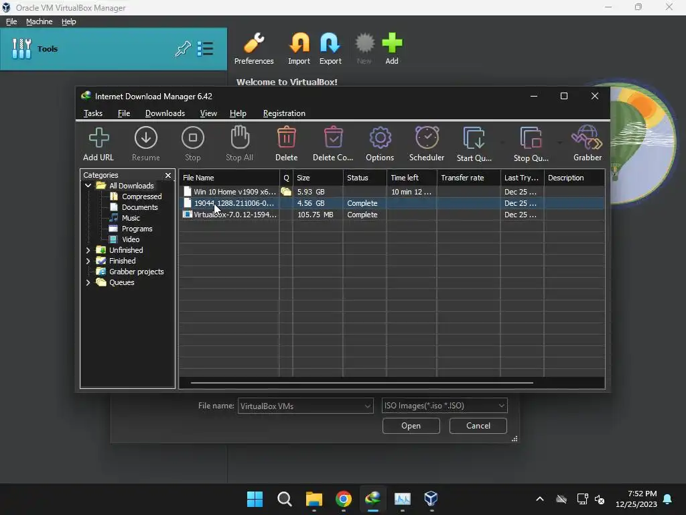
Task: Select the Programs category
Action: coord(137,229)
